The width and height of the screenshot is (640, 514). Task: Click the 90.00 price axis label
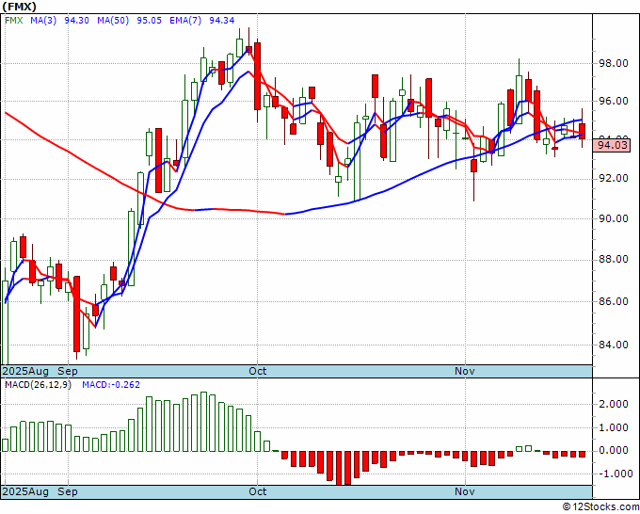coord(613,218)
